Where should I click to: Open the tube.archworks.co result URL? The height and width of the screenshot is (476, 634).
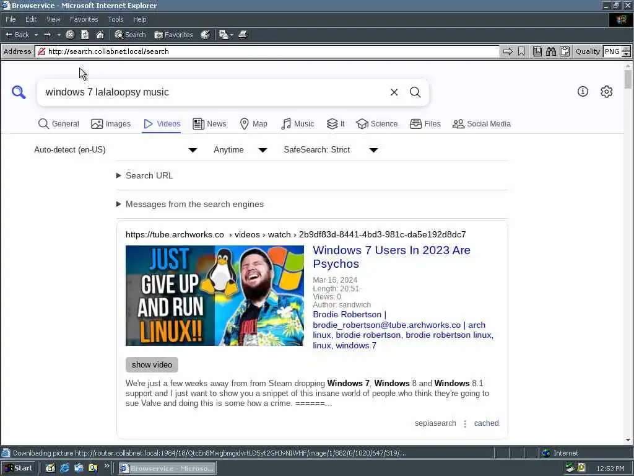click(x=295, y=235)
